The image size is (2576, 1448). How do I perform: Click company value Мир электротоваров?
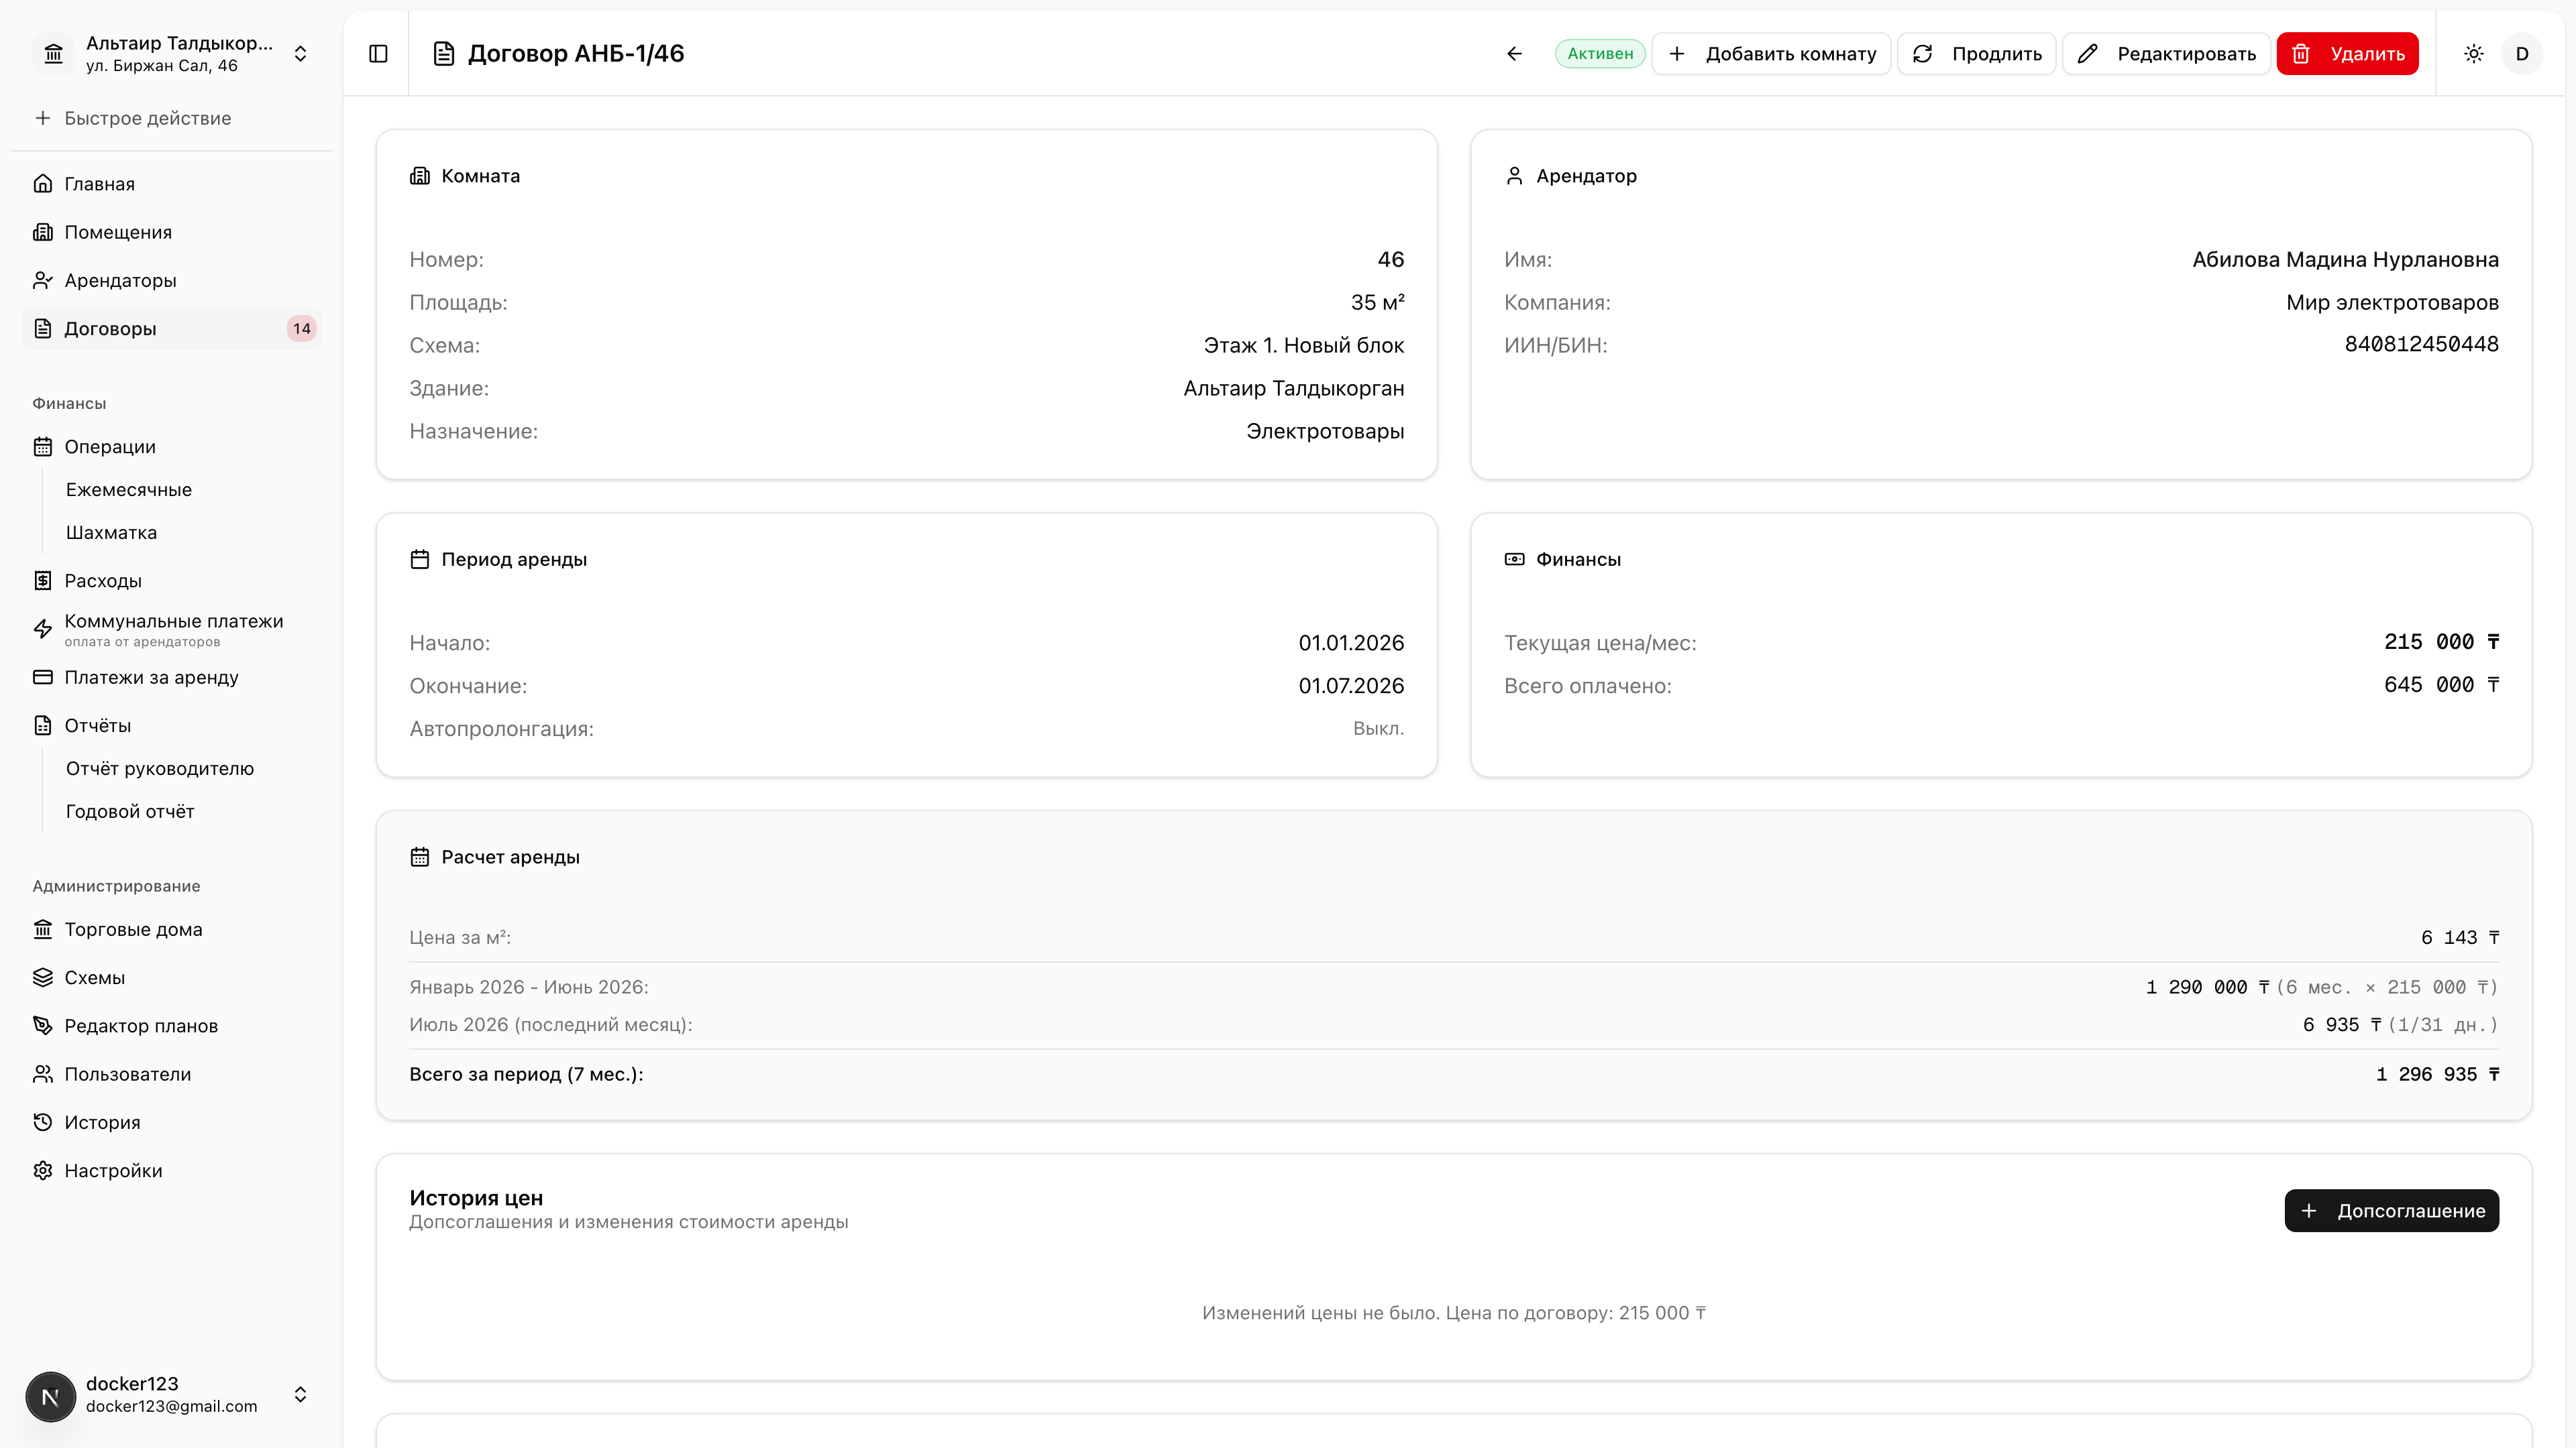2392,303
